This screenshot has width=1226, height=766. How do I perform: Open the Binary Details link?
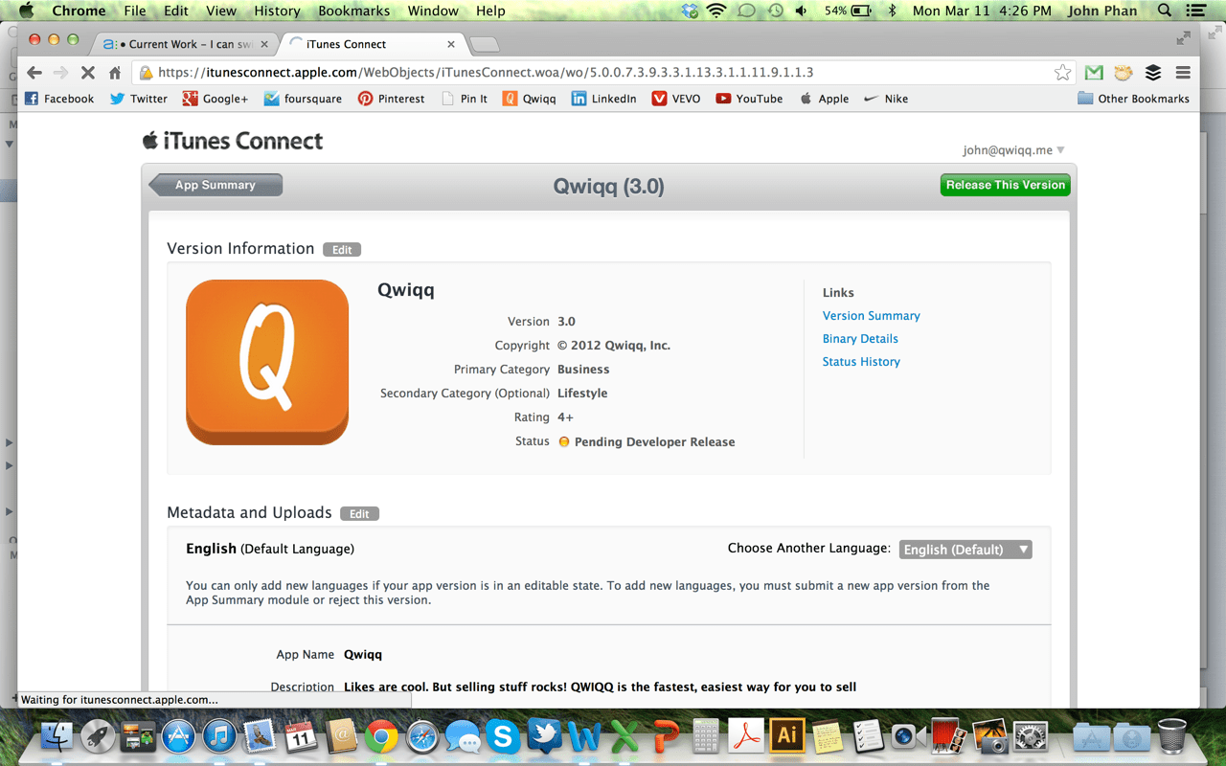tap(860, 339)
